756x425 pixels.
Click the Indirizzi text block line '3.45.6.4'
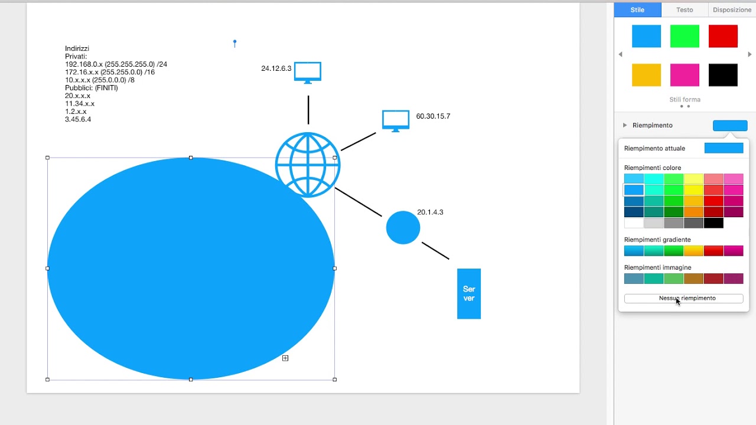(78, 119)
